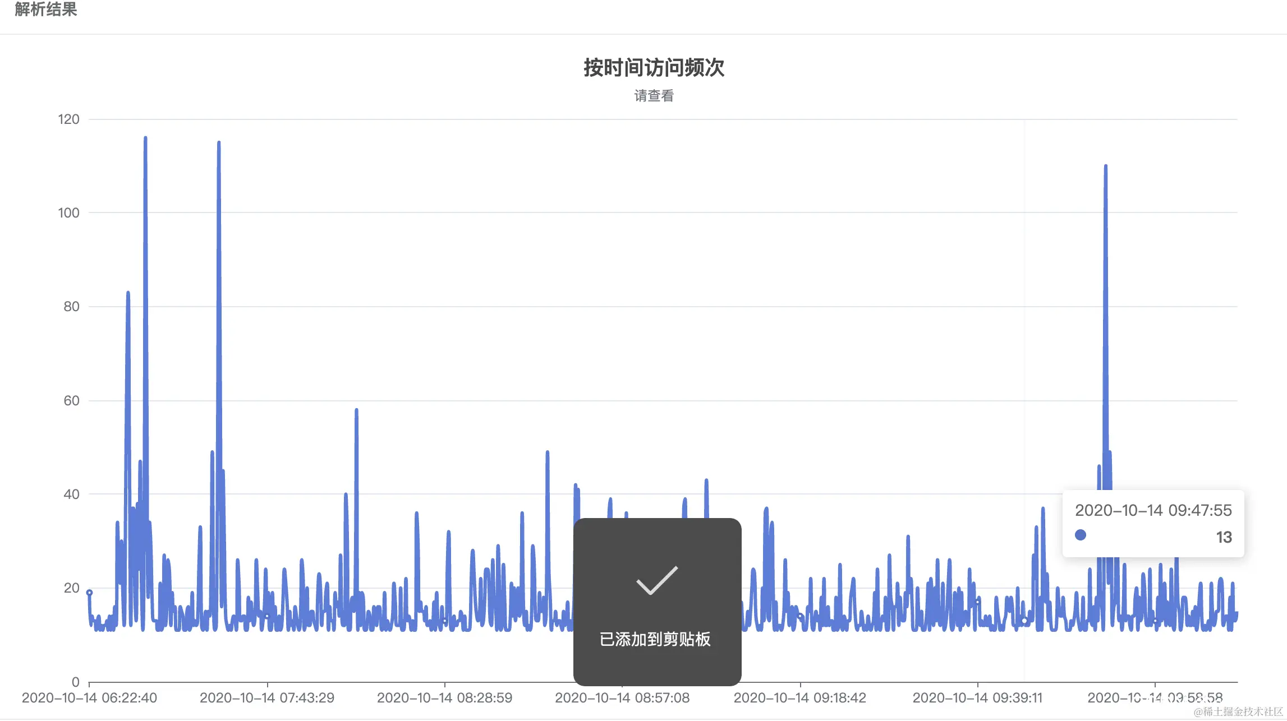Click the 解析结果 section header
The width and height of the screenshot is (1287, 721).
click(46, 10)
